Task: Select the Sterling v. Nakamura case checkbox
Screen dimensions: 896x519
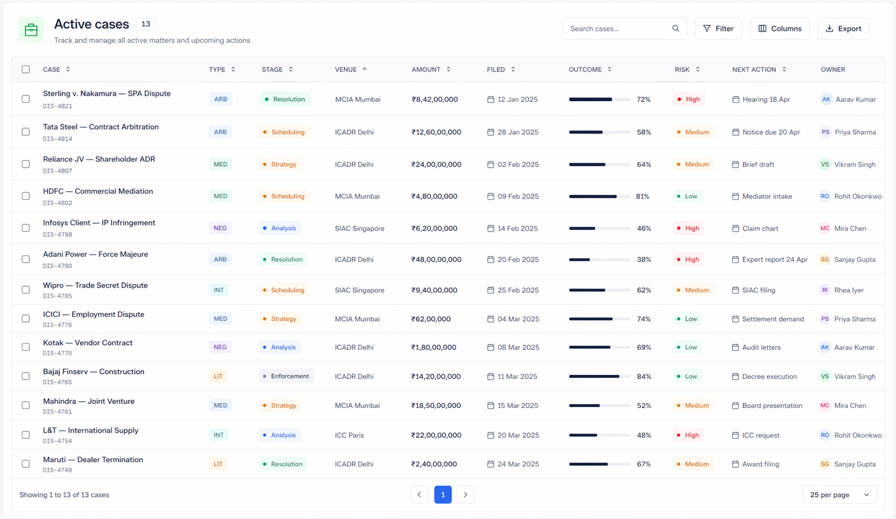Action: click(26, 99)
